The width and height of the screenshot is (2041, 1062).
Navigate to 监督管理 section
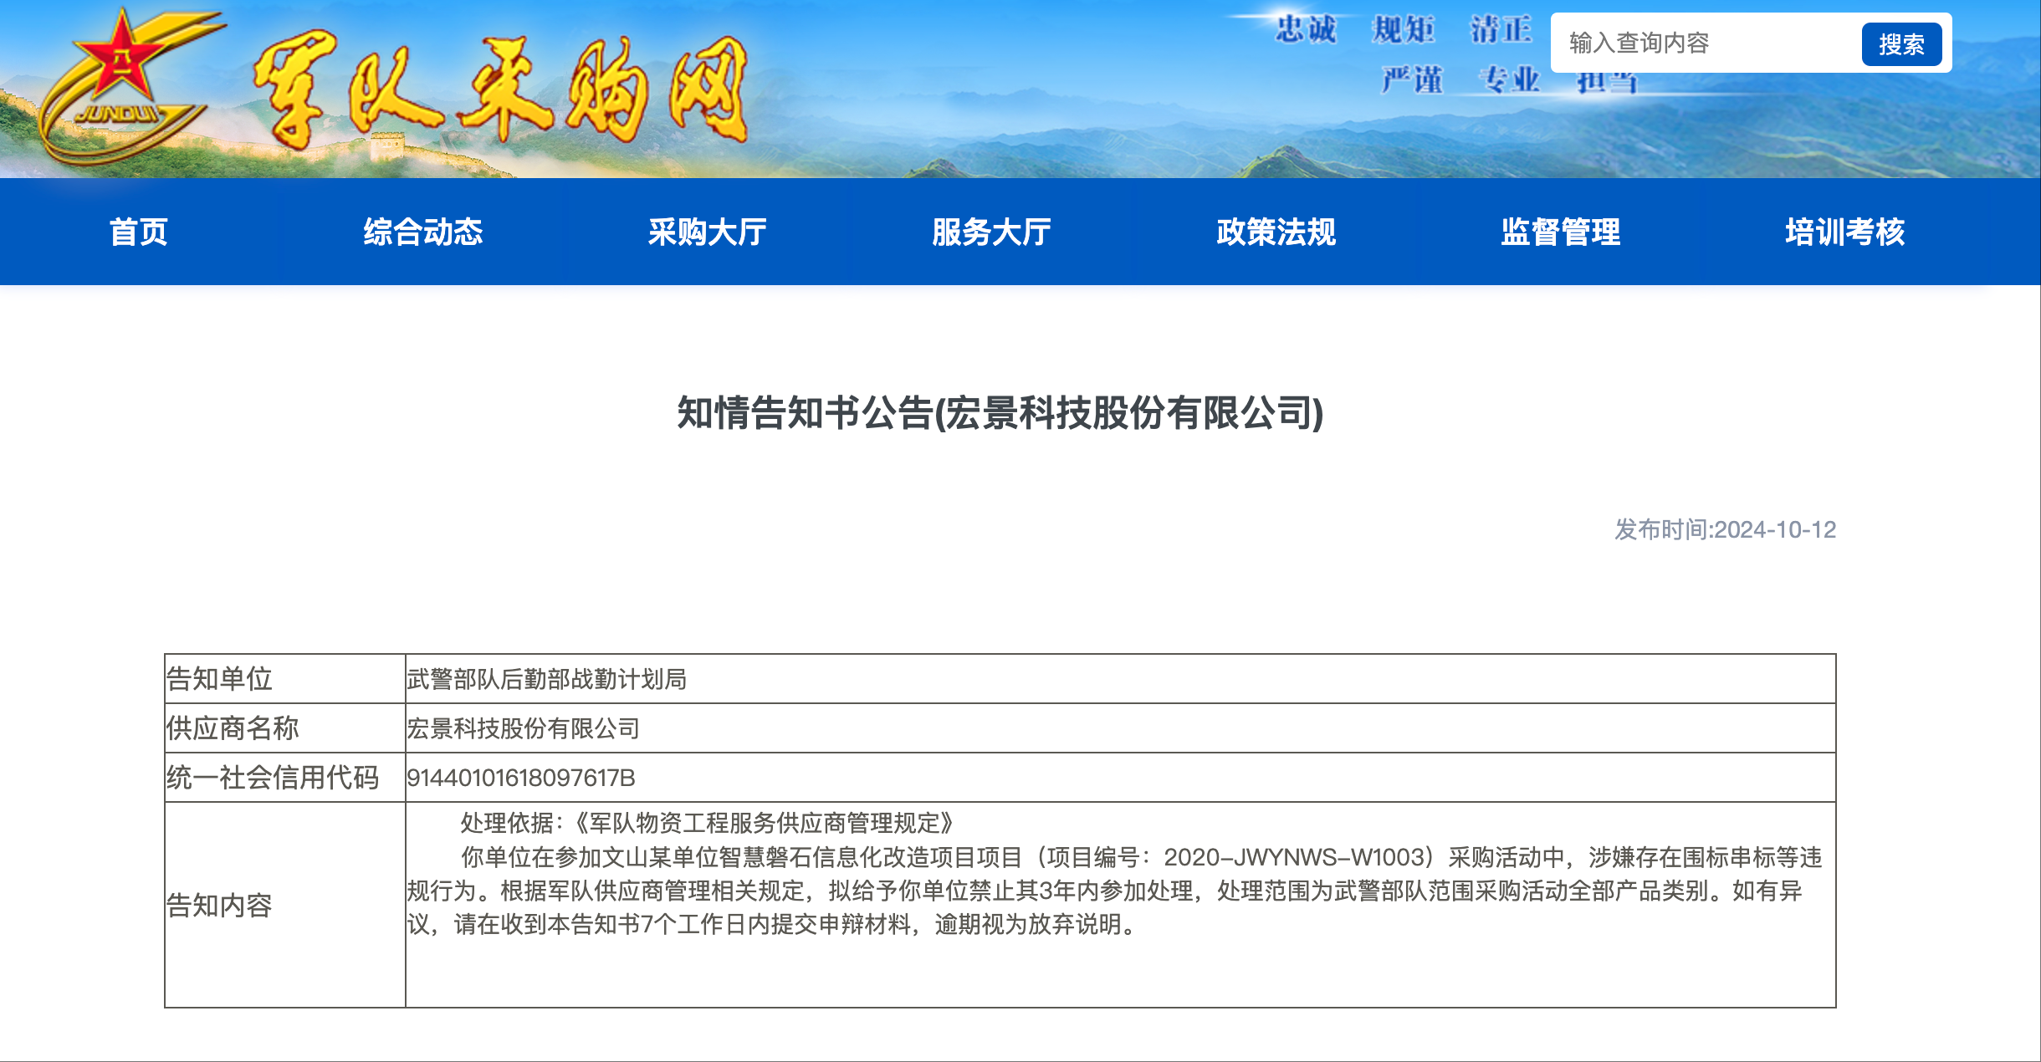pyautogui.click(x=1561, y=232)
